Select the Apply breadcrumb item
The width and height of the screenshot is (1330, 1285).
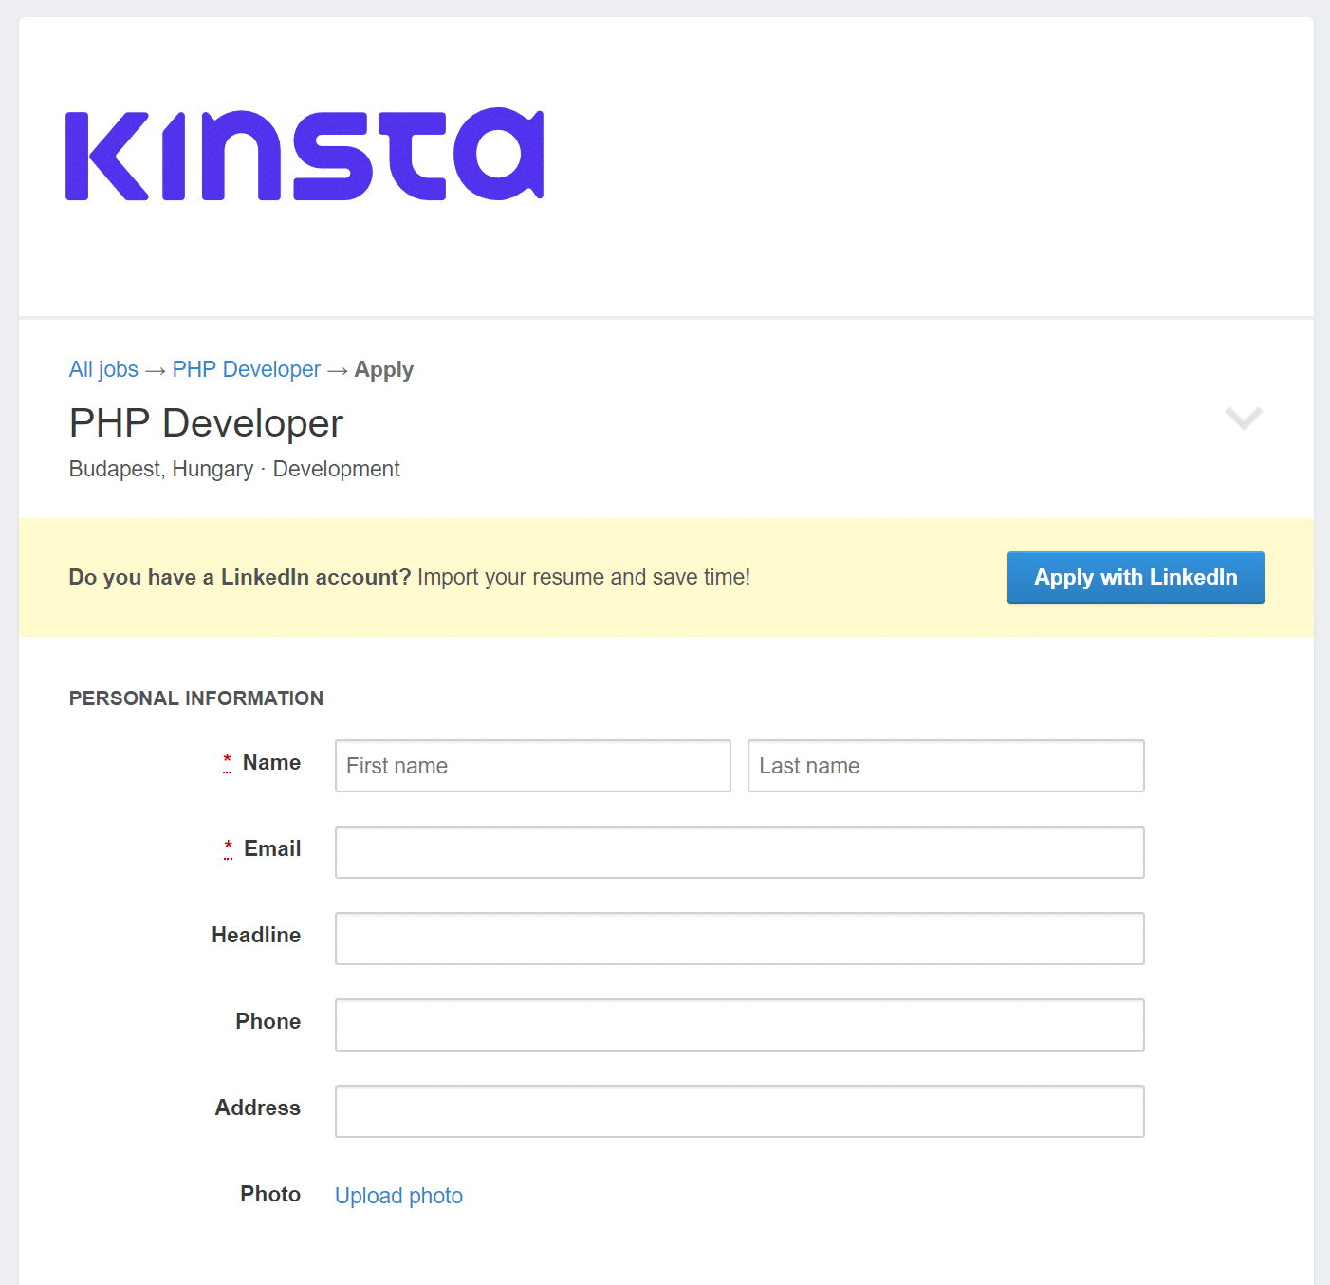(383, 369)
